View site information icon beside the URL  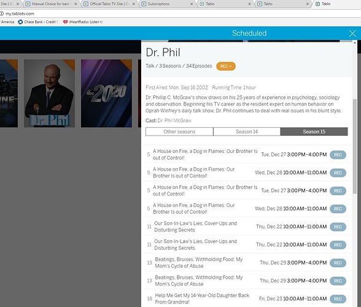[2, 14]
